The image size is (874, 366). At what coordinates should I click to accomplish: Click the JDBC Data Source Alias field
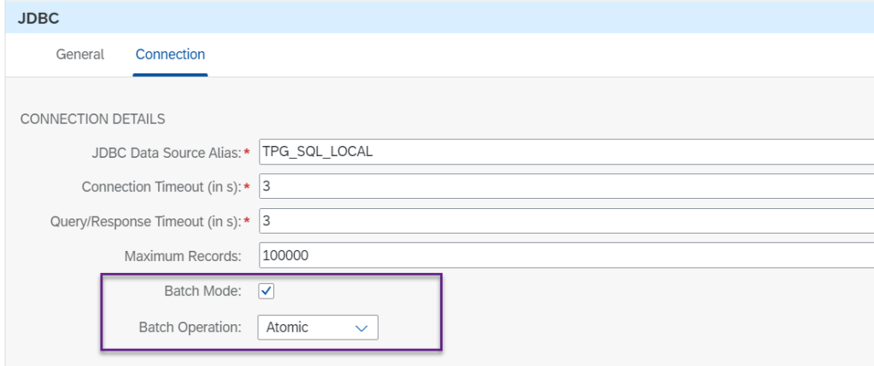coord(564,152)
